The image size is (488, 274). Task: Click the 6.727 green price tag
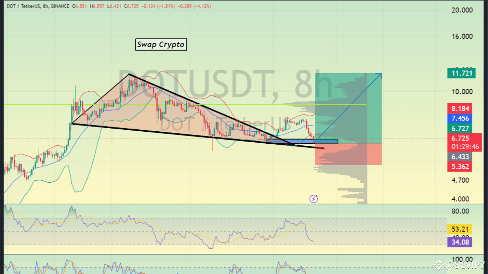click(460, 128)
